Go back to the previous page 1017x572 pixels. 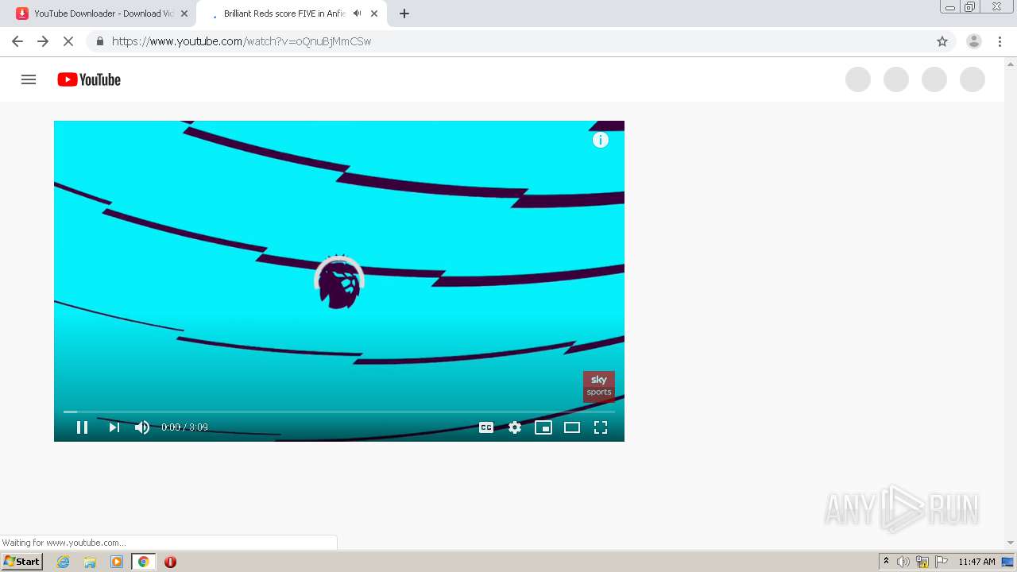[x=17, y=41]
